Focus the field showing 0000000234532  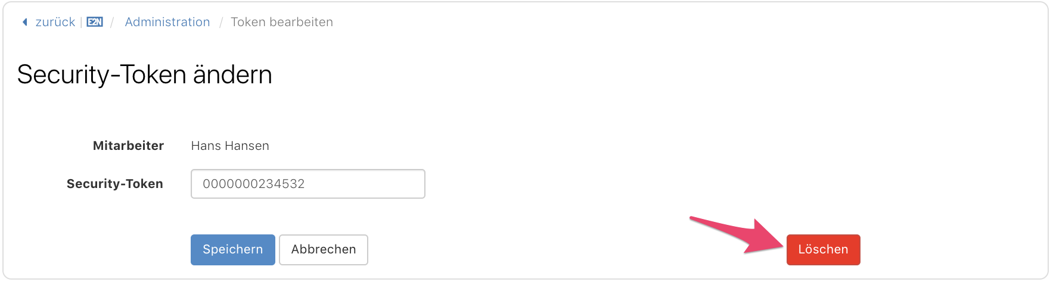(x=308, y=184)
